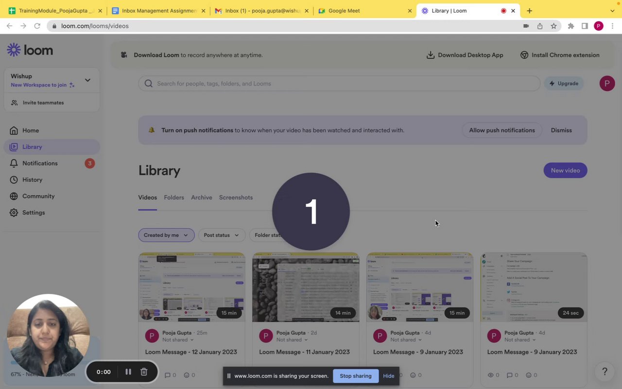Expand Not shared on 11 January video

(292, 340)
